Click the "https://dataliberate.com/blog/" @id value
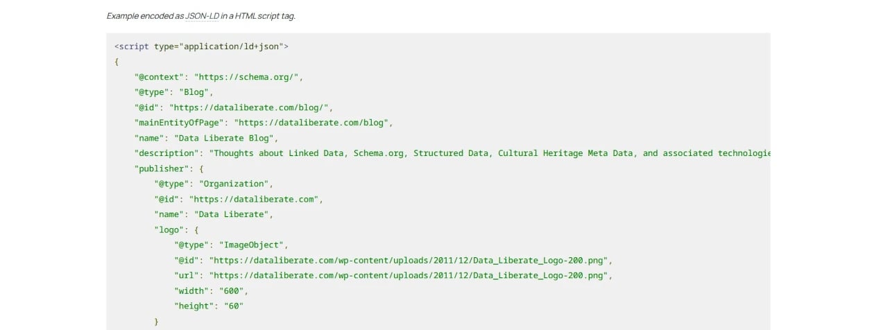 (249, 107)
